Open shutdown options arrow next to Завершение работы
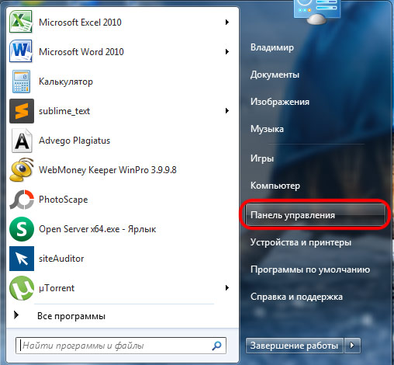This screenshot has width=394, height=365. (x=352, y=346)
